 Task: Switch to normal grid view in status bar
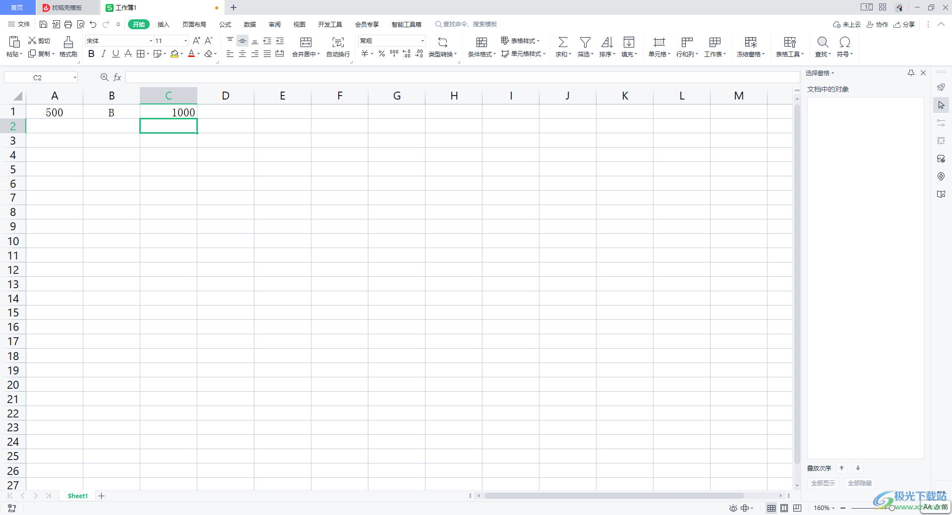point(772,508)
